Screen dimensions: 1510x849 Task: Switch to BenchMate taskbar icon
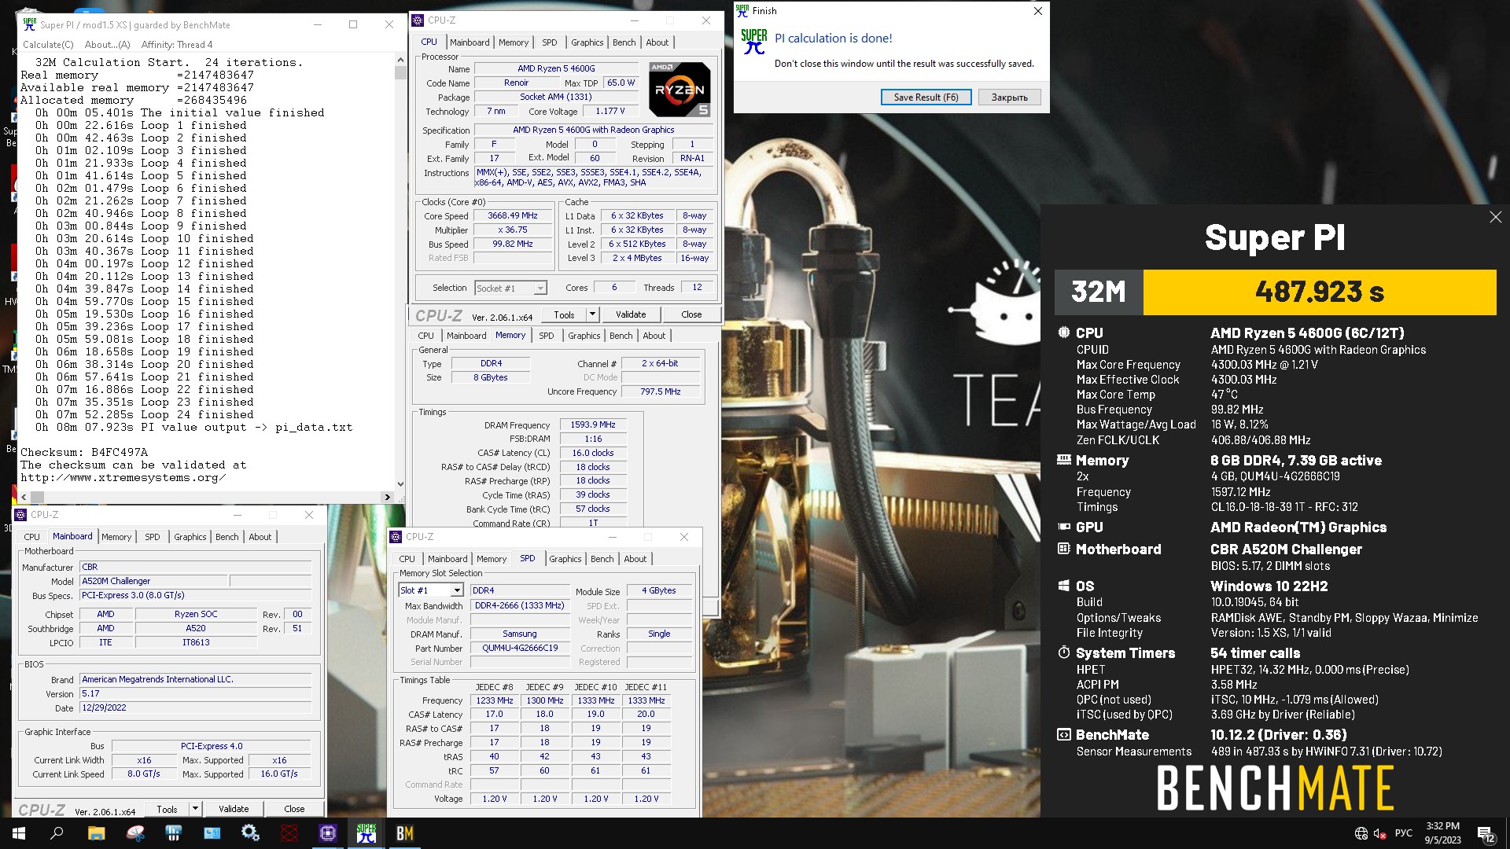[x=405, y=833]
